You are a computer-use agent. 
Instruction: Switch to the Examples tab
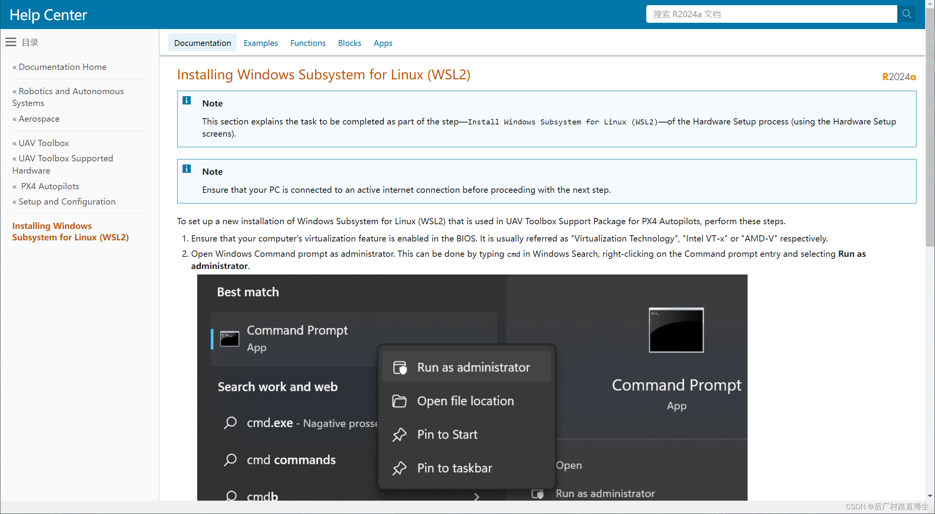[x=260, y=43]
